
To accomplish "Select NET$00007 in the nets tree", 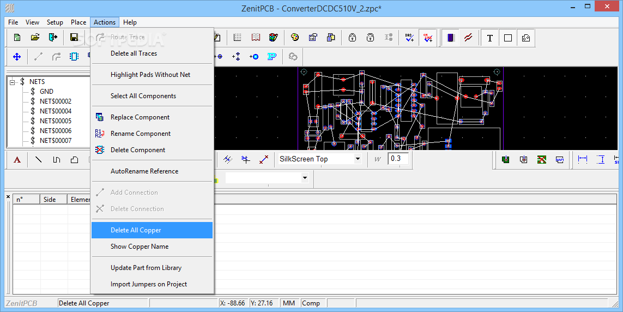I will [x=56, y=140].
